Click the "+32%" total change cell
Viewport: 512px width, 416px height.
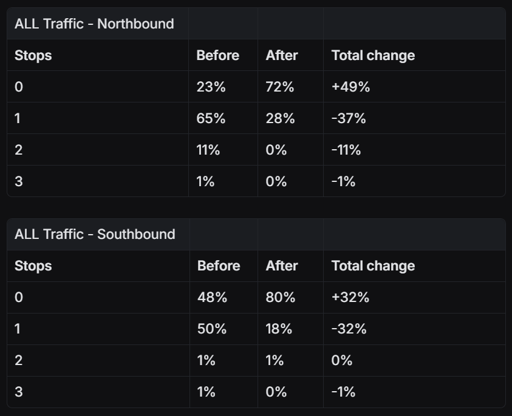[x=350, y=297]
